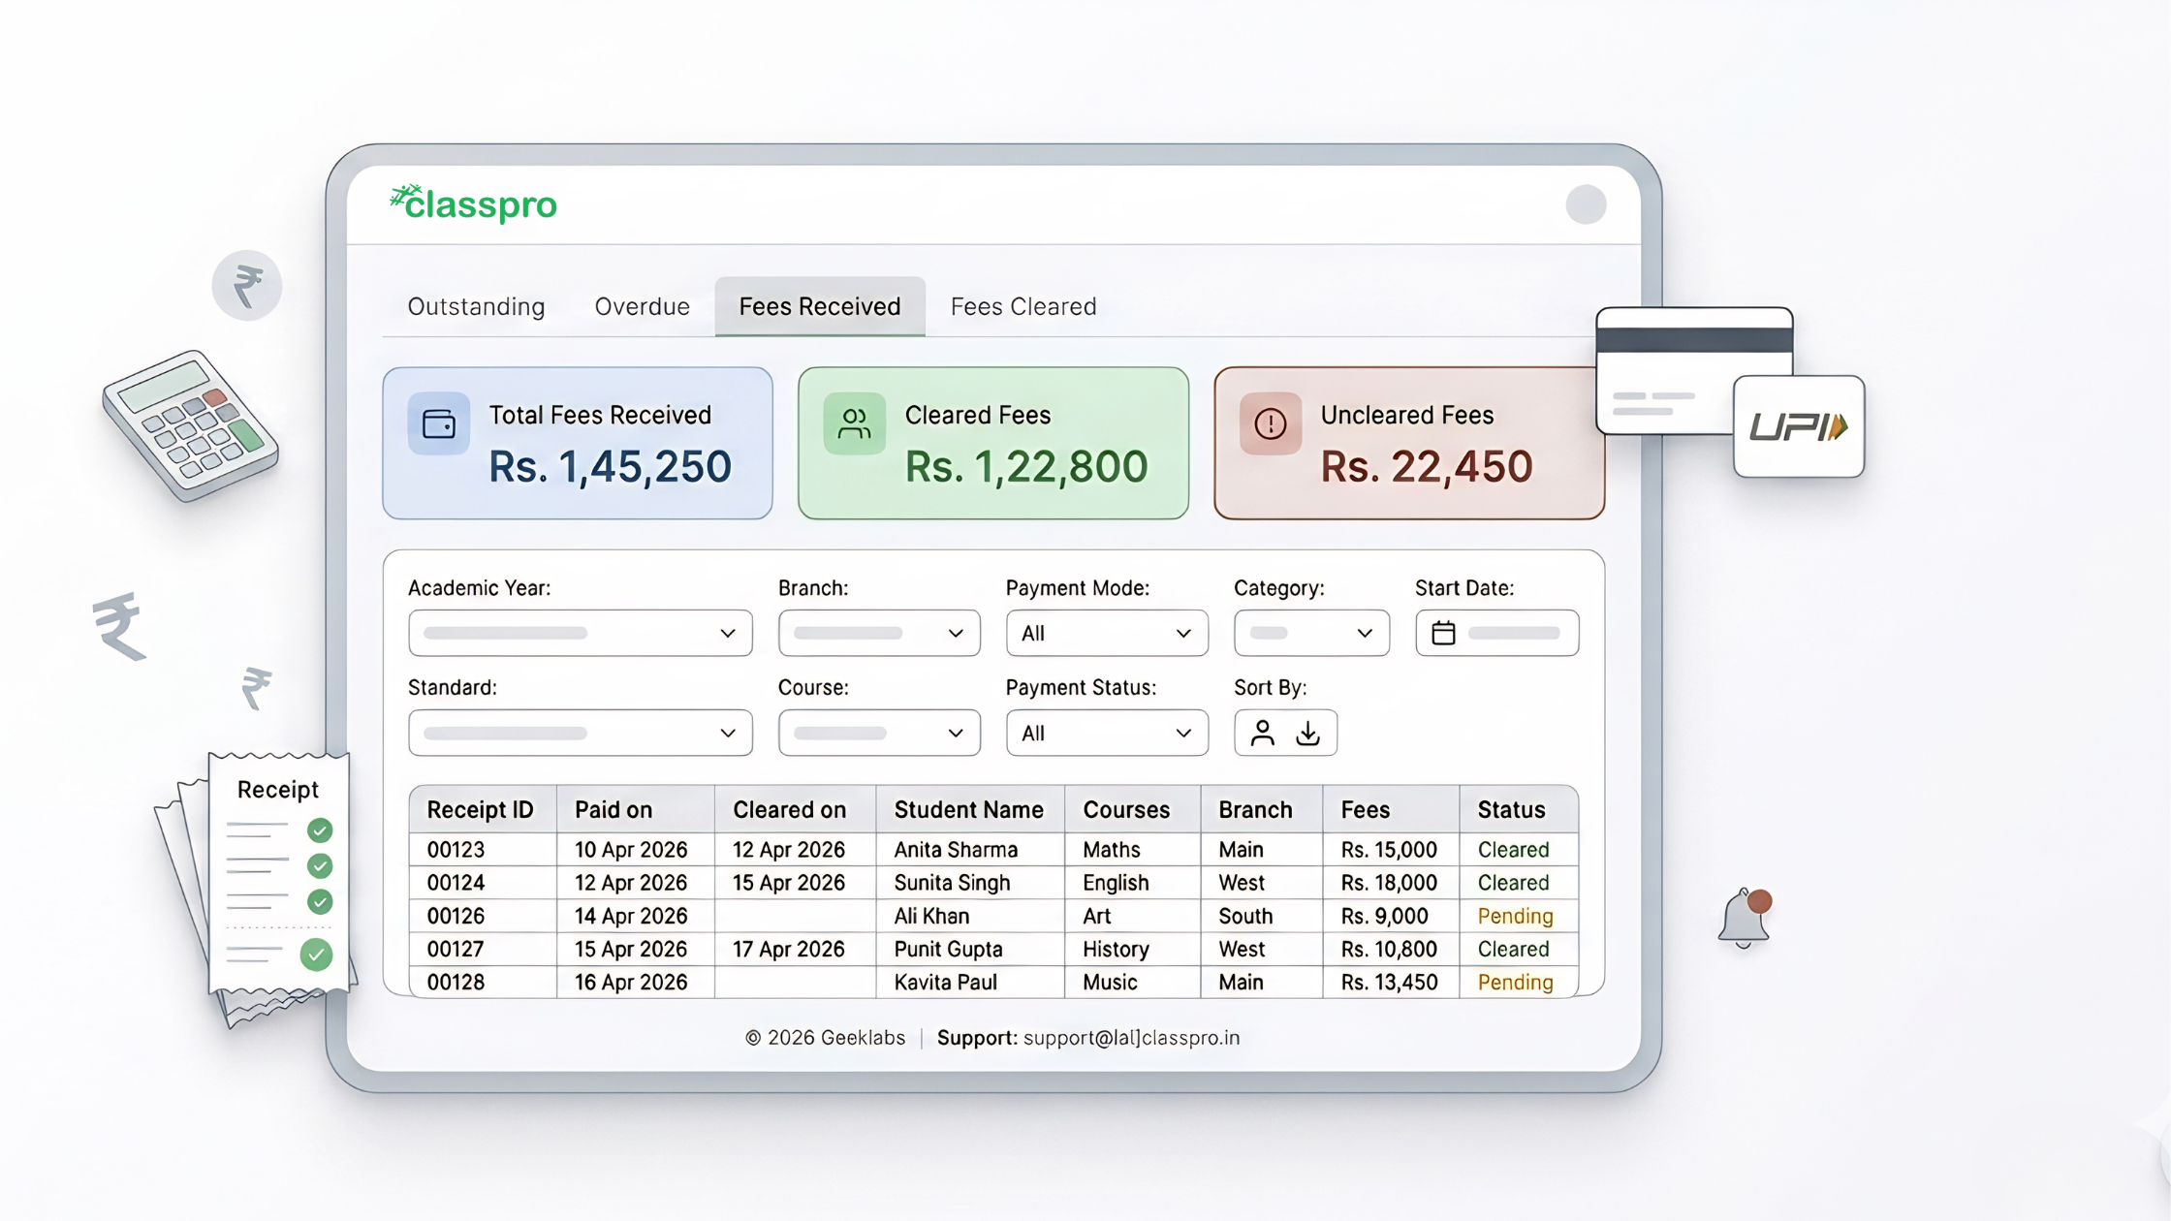Sort results by student using the person icon
Screen dimensions: 2171x1221
[1261, 733]
